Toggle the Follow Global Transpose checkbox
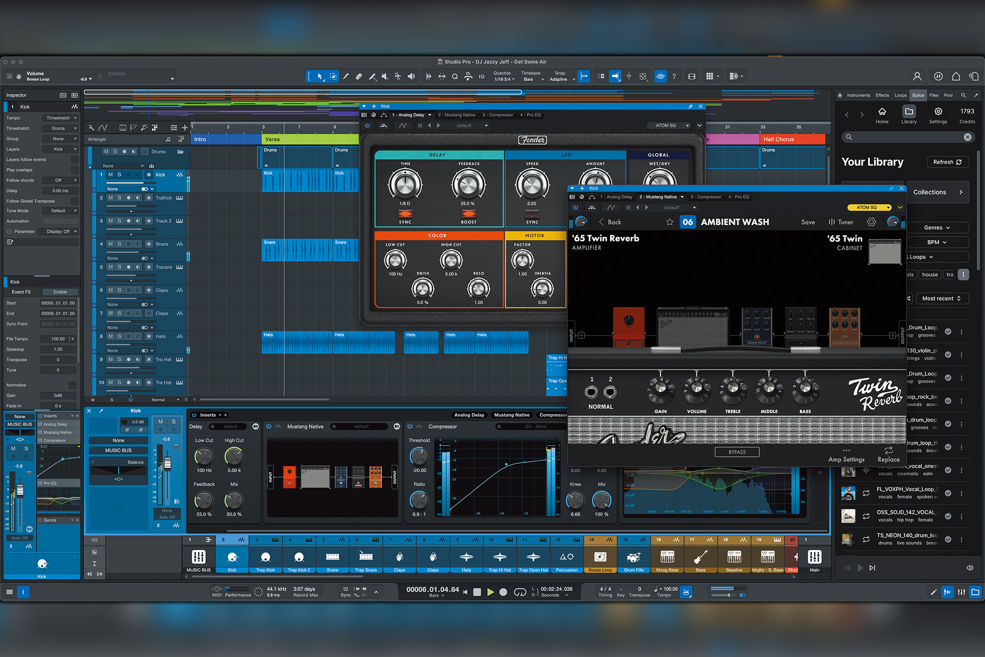985x657 pixels. [74, 201]
